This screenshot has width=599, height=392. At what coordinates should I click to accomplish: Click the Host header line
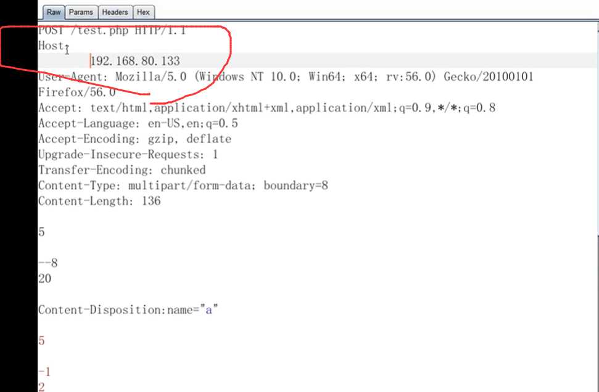53,46
